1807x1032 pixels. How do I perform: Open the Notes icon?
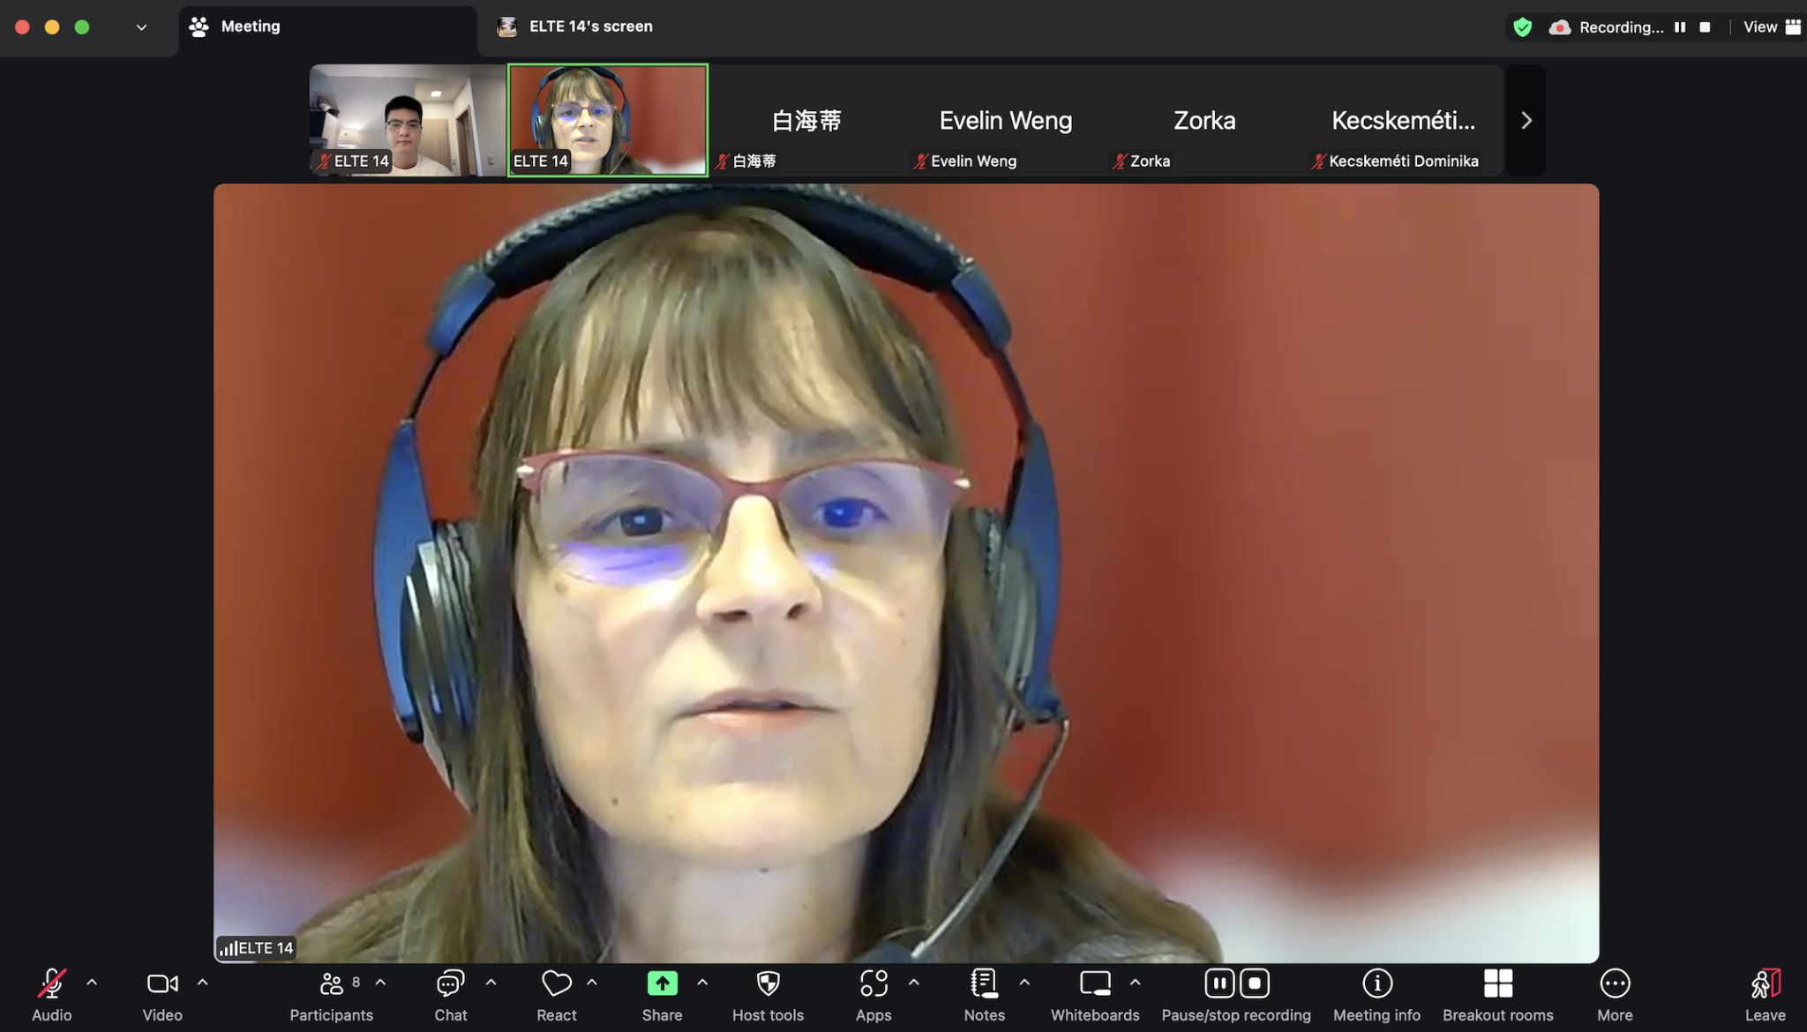click(984, 983)
